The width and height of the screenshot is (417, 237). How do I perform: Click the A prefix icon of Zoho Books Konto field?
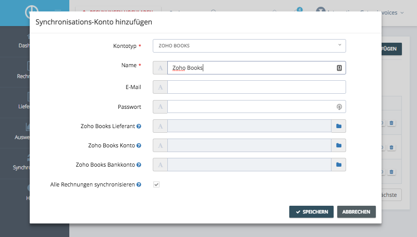click(x=160, y=145)
